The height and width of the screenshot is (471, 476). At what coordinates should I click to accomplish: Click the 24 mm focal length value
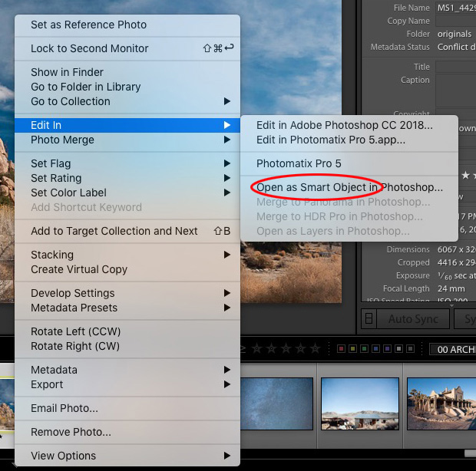click(x=451, y=288)
